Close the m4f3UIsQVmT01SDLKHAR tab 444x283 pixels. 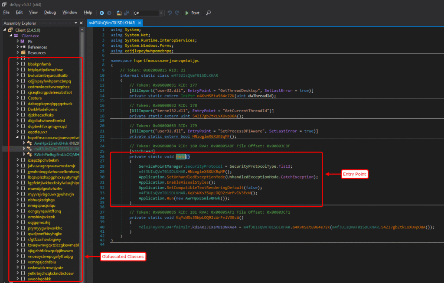pyautogui.click(x=139, y=23)
